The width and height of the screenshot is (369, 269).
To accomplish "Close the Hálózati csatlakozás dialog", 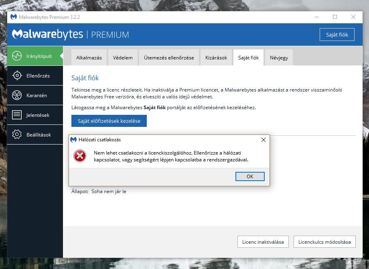I will 264,140.
